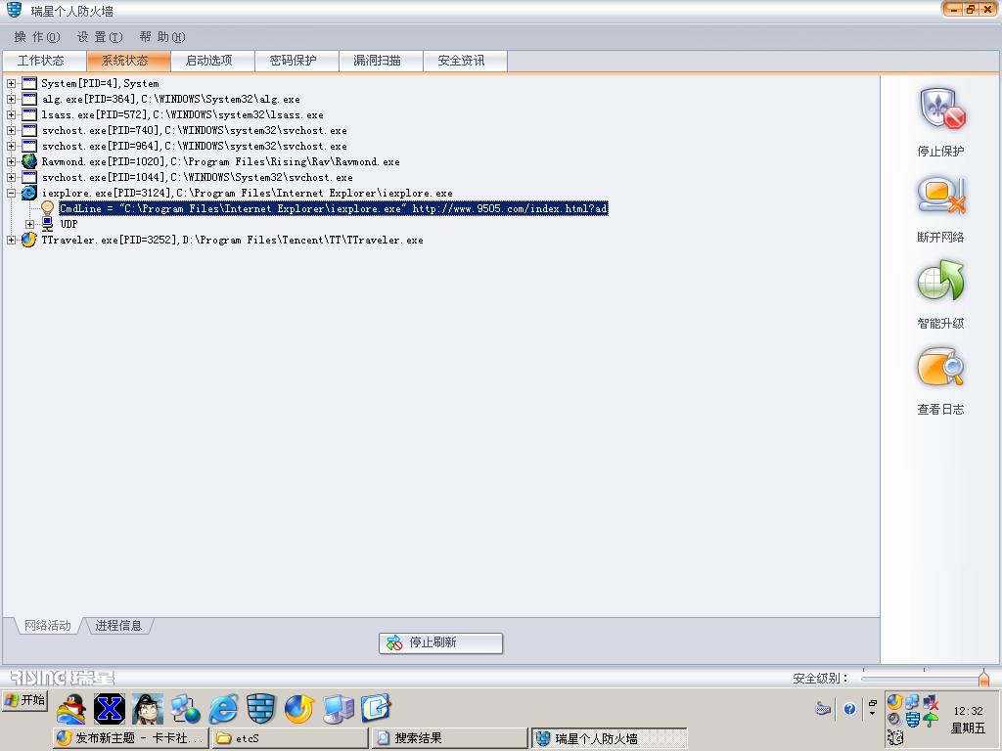Expand the UDP connections node
1002x751 pixels.
click(29, 224)
